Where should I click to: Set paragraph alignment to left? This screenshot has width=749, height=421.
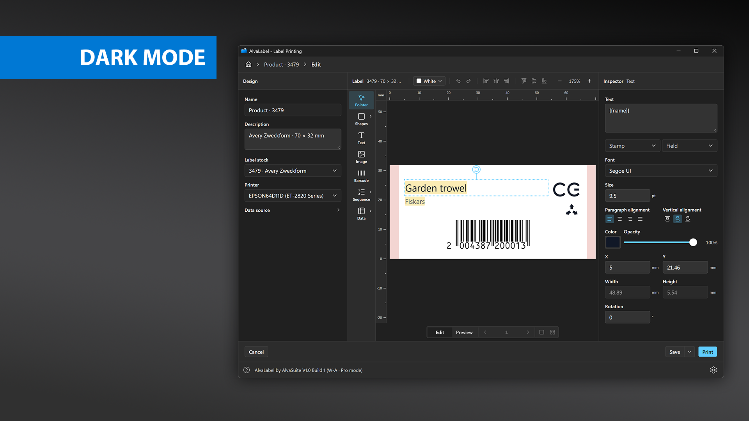(x=609, y=219)
